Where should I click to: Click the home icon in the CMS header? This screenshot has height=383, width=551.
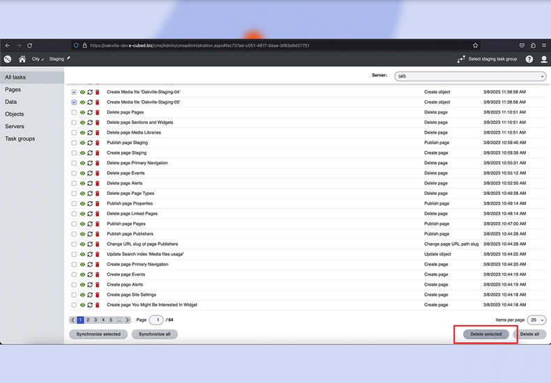coord(22,59)
